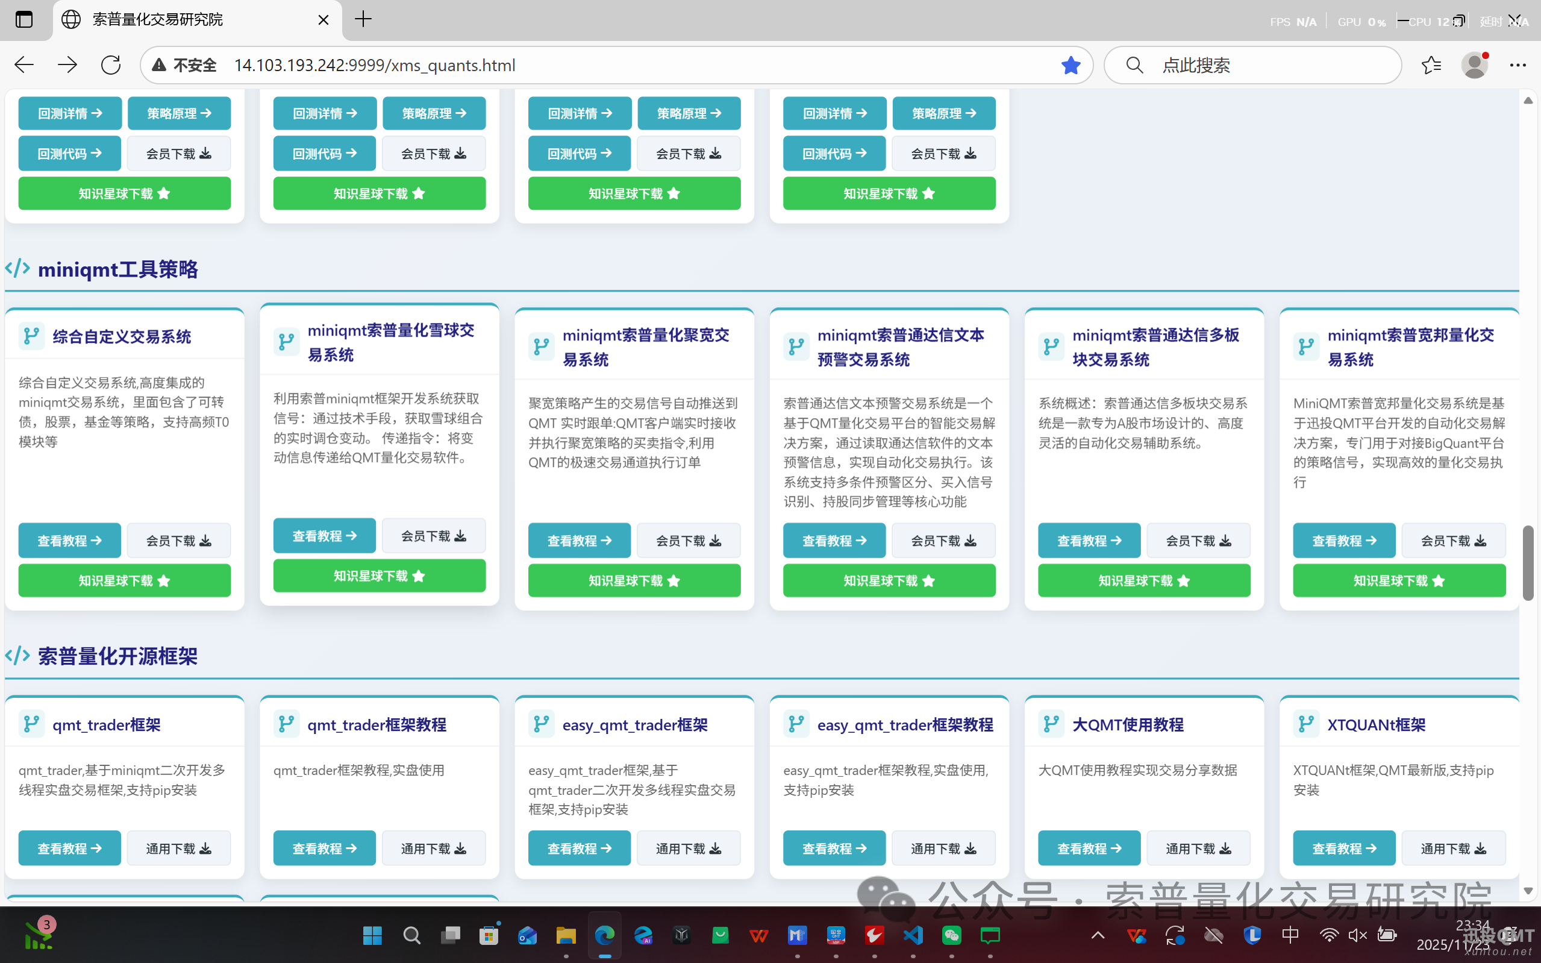Click 查看教程 on the 大QMT使用教程 card
The image size is (1541, 963).
coord(1089,848)
